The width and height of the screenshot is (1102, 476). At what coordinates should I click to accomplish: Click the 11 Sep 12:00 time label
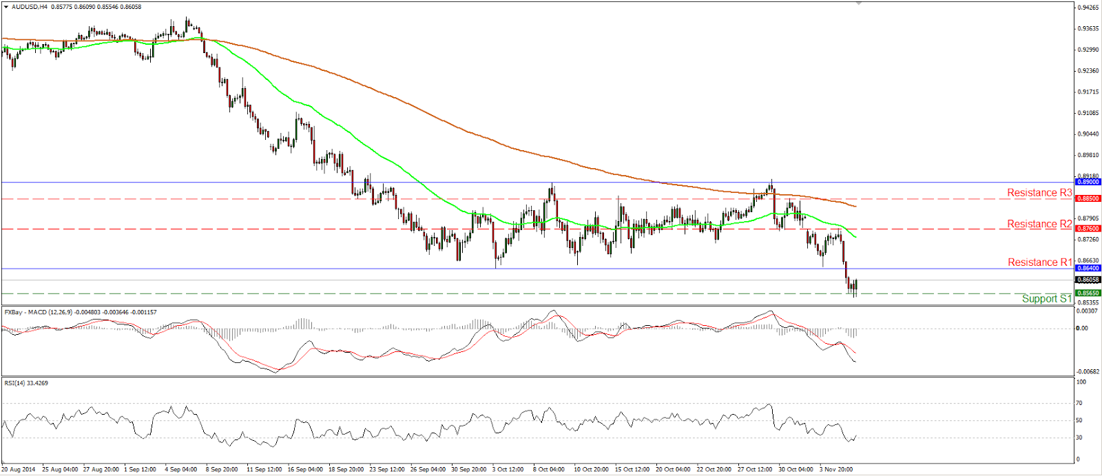(x=264, y=469)
